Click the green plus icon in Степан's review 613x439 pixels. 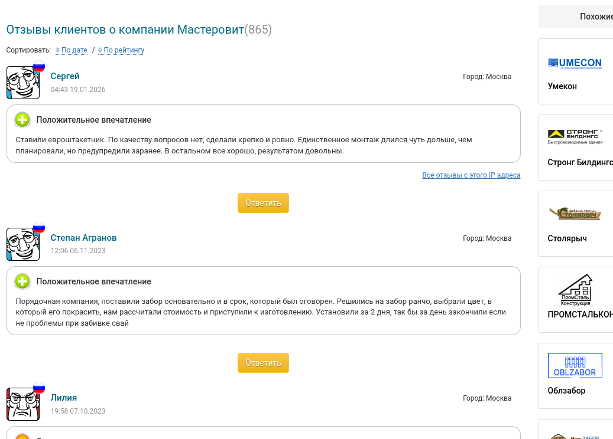point(22,281)
